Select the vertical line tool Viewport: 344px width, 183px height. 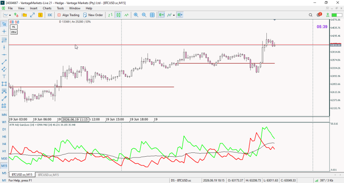(4, 47)
